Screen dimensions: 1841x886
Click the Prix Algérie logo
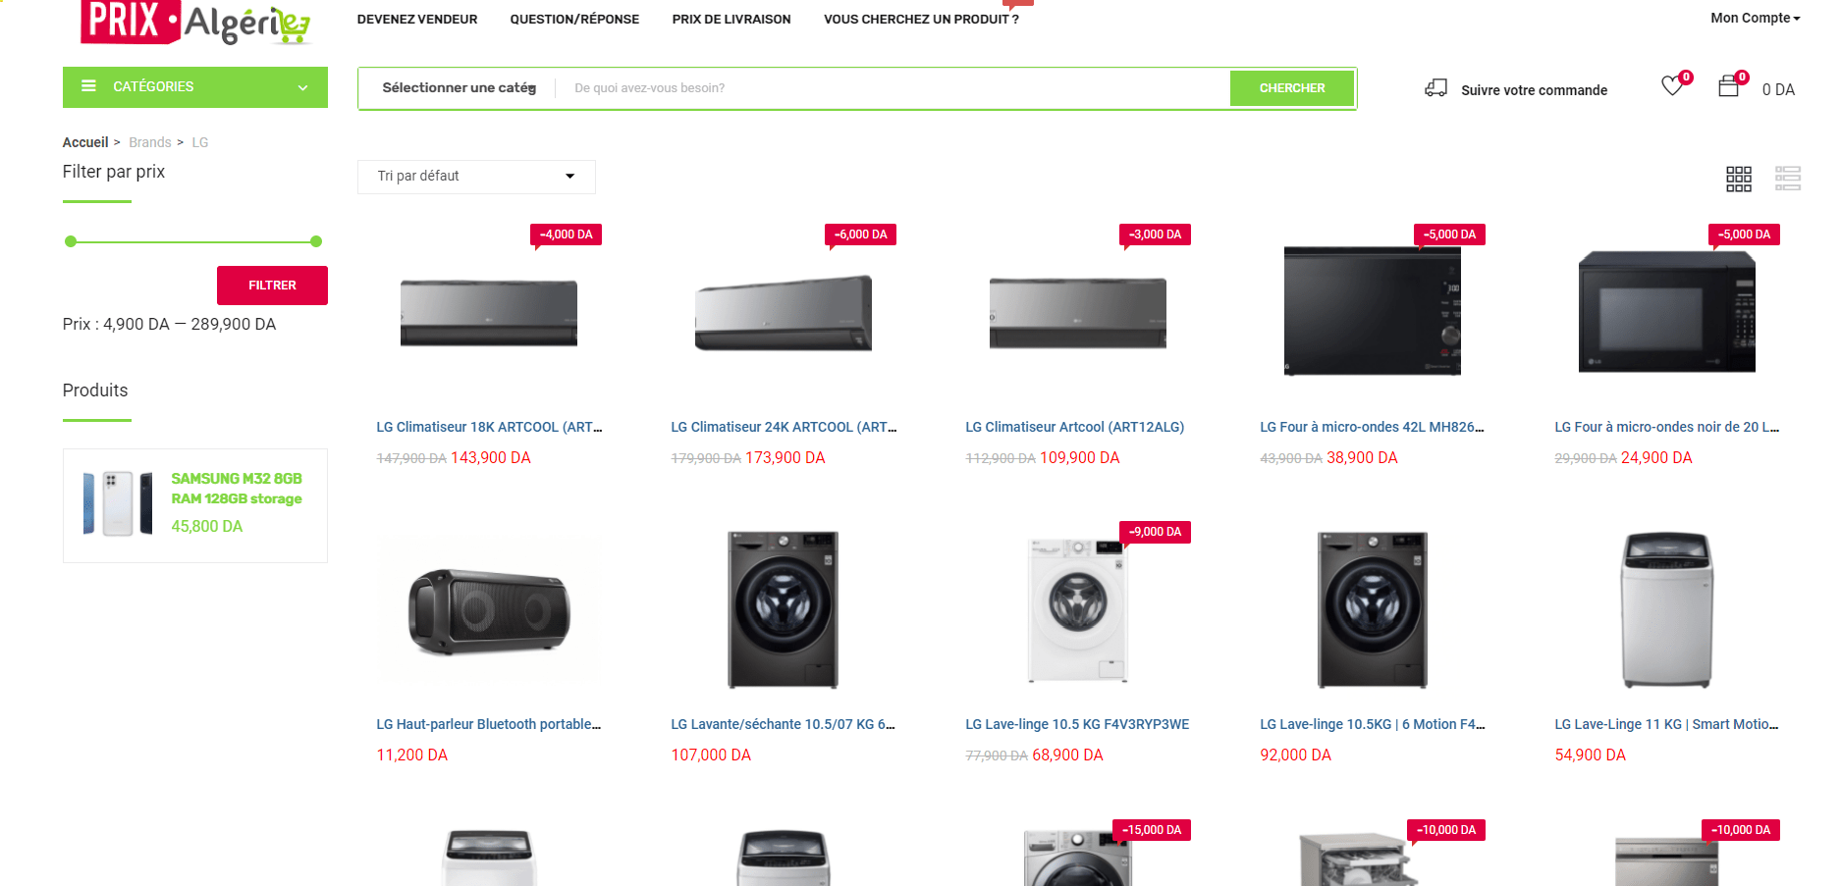pyautogui.click(x=196, y=22)
